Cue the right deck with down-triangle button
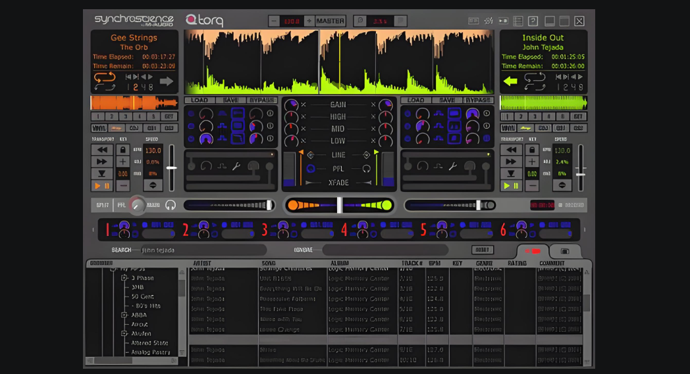 click(x=512, y=174)
